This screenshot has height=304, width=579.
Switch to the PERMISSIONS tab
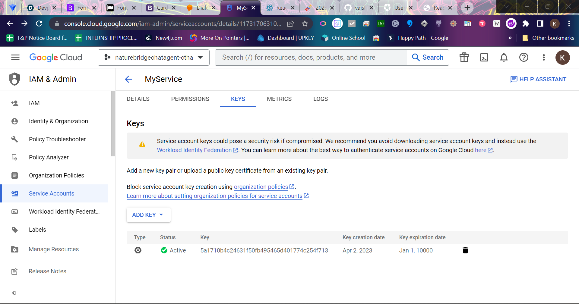pyautogui.click(x=190, y=99)
